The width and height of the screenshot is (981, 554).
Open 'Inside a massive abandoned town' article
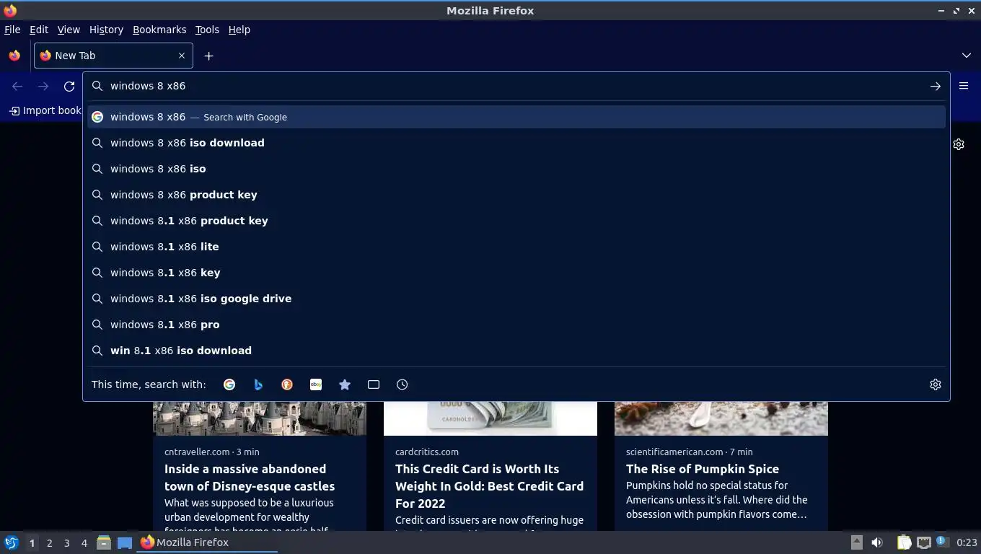click(250, 478)
